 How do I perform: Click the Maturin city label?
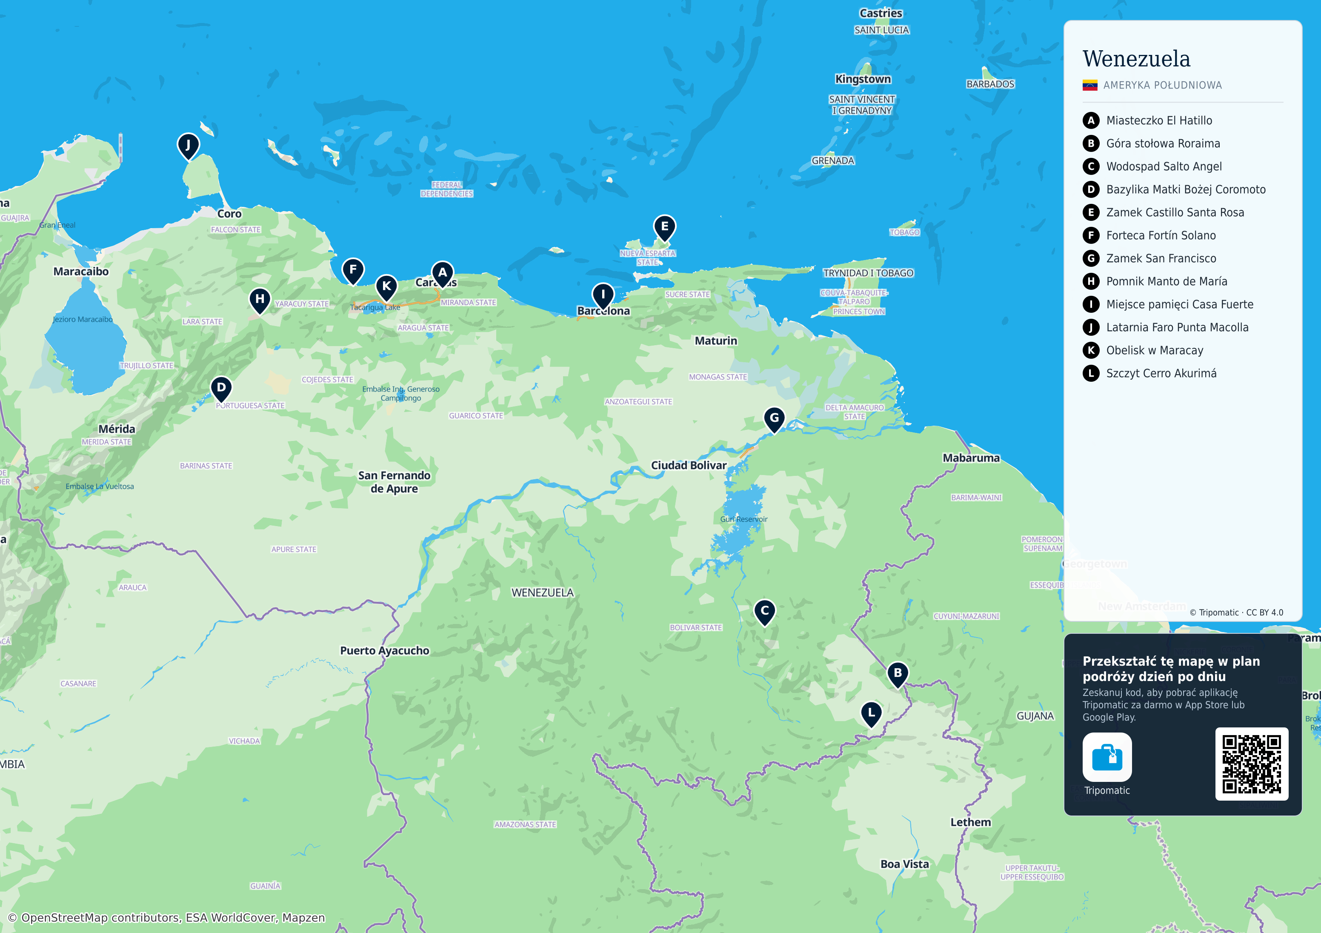pyautogui.click(x=716, y=341)
